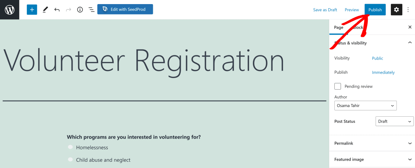Open the Author dropdown Osama Tahir
415x168 pixels.
coord(365,106)
